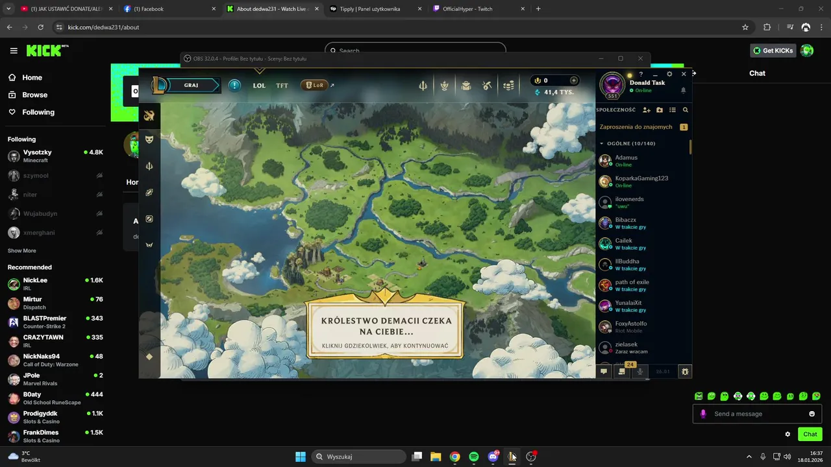This screenshot has height=467, width=831.
Task: Open Kick chat settings gear
Action: coord(788,435)
